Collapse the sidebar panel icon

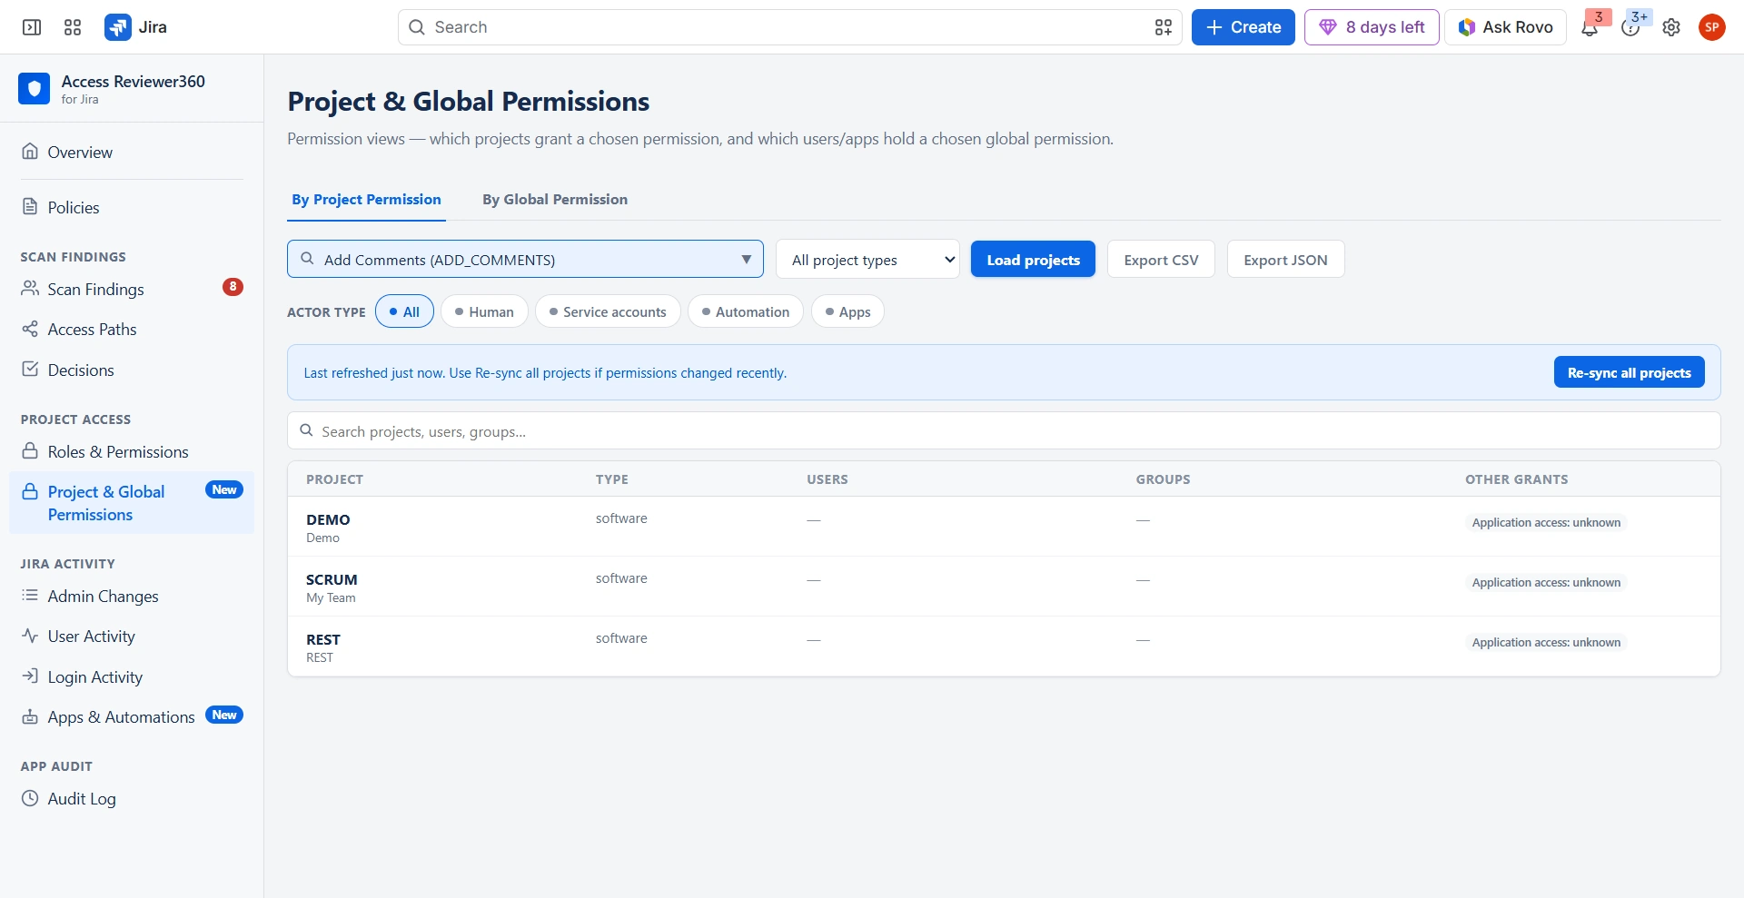(x=32, y=27)
